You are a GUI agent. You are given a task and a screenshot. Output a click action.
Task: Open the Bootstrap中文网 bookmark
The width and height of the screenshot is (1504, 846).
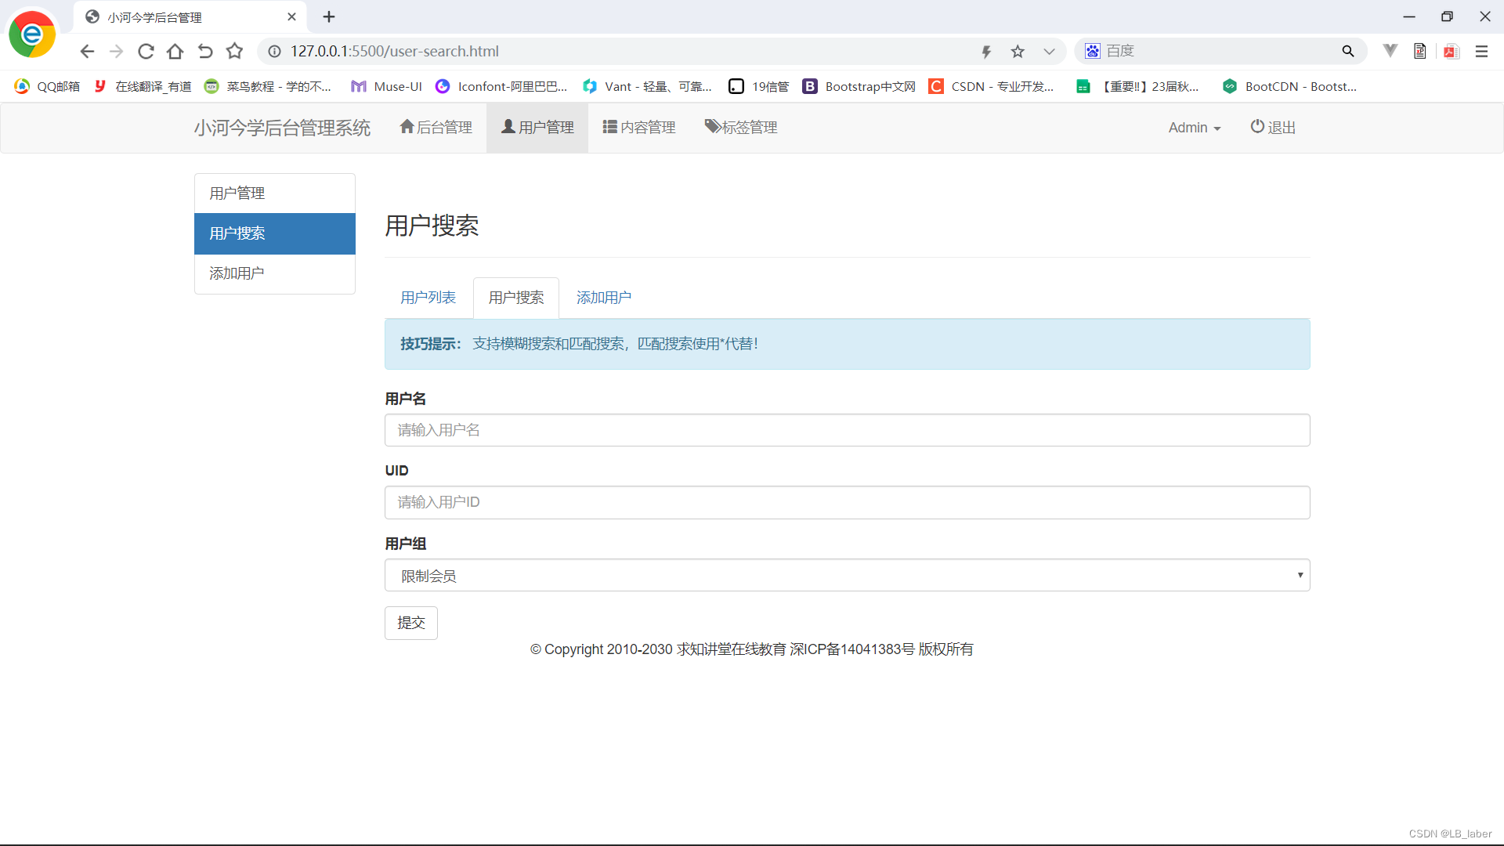point(859,86)
